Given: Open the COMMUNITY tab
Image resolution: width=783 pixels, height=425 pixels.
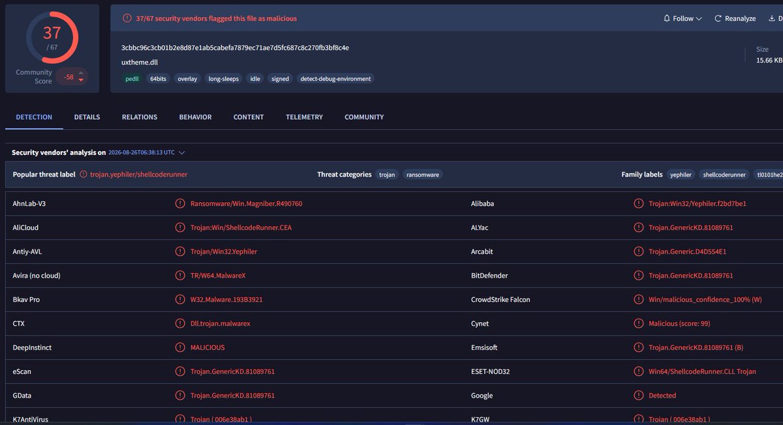Looking at the screenshot, I should [364, 117].
